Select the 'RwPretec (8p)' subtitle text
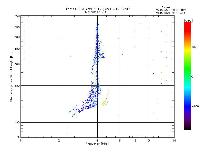 click(97, 12)
